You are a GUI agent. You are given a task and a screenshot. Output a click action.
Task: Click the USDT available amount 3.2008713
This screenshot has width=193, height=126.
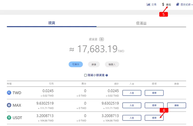[45, 116]
